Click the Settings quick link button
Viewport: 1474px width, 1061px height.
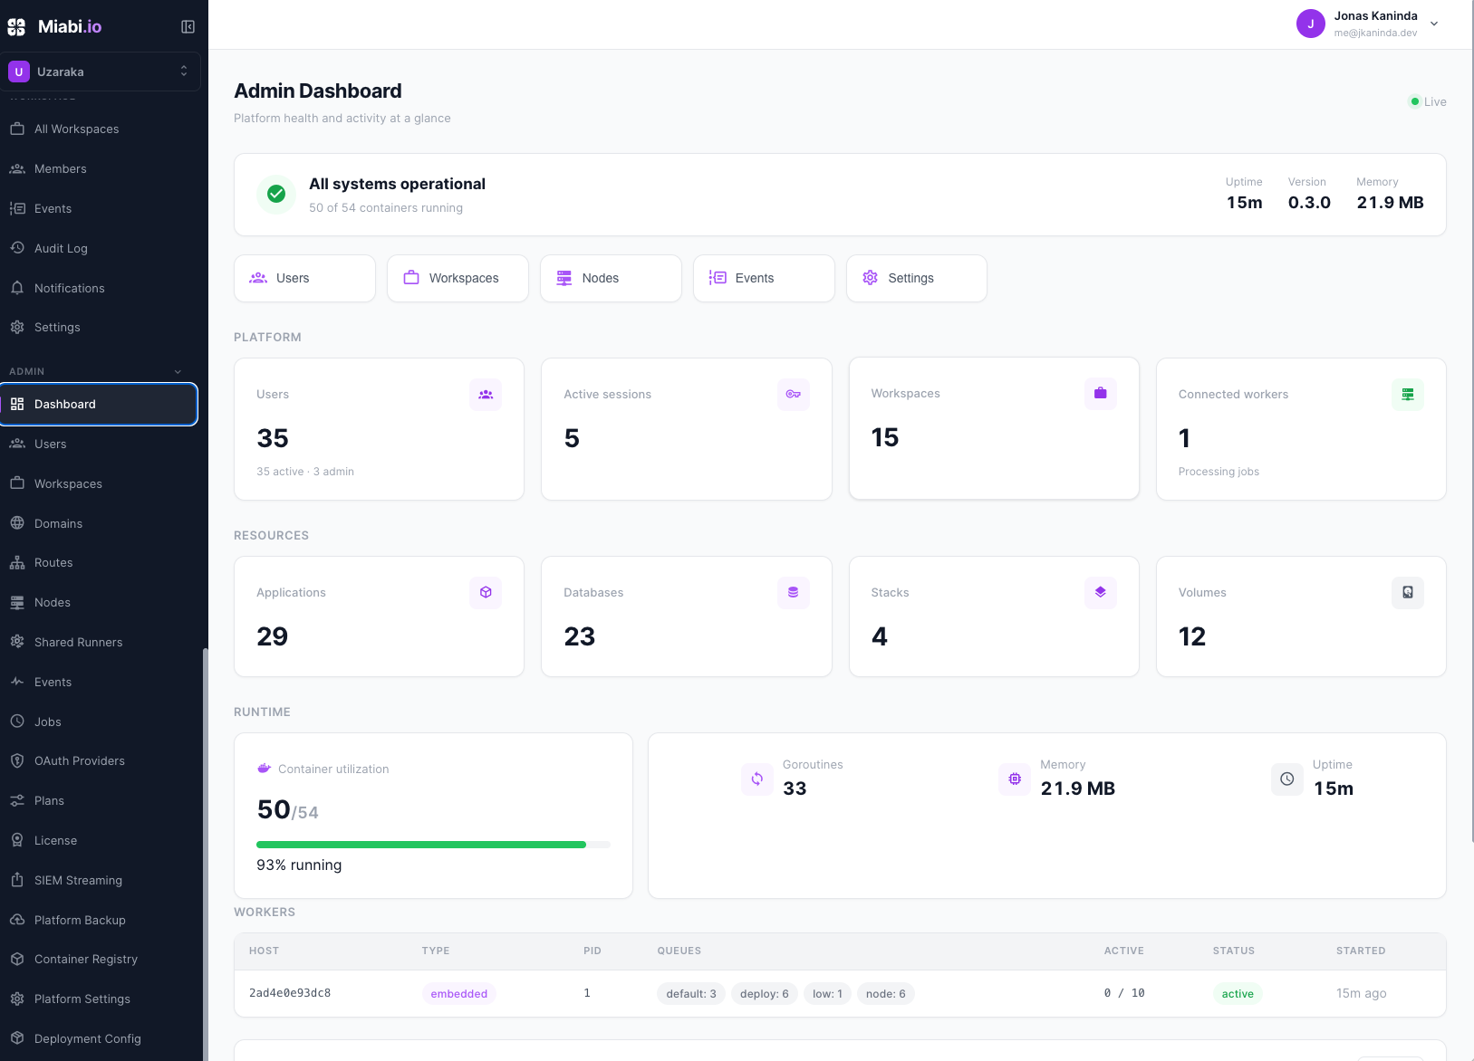(917, 278)
